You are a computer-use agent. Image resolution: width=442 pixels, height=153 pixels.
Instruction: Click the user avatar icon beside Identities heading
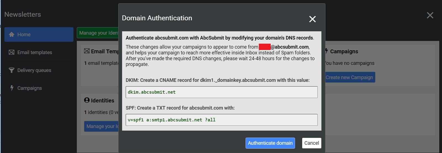click(87, 100)
